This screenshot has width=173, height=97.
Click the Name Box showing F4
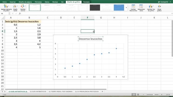(4, 13)
